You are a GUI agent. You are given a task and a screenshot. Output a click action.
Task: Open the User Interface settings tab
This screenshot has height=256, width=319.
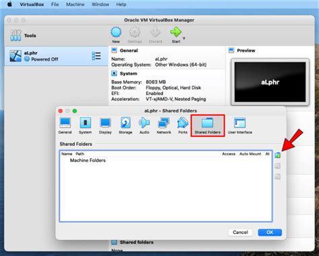(x=240, y=126)
